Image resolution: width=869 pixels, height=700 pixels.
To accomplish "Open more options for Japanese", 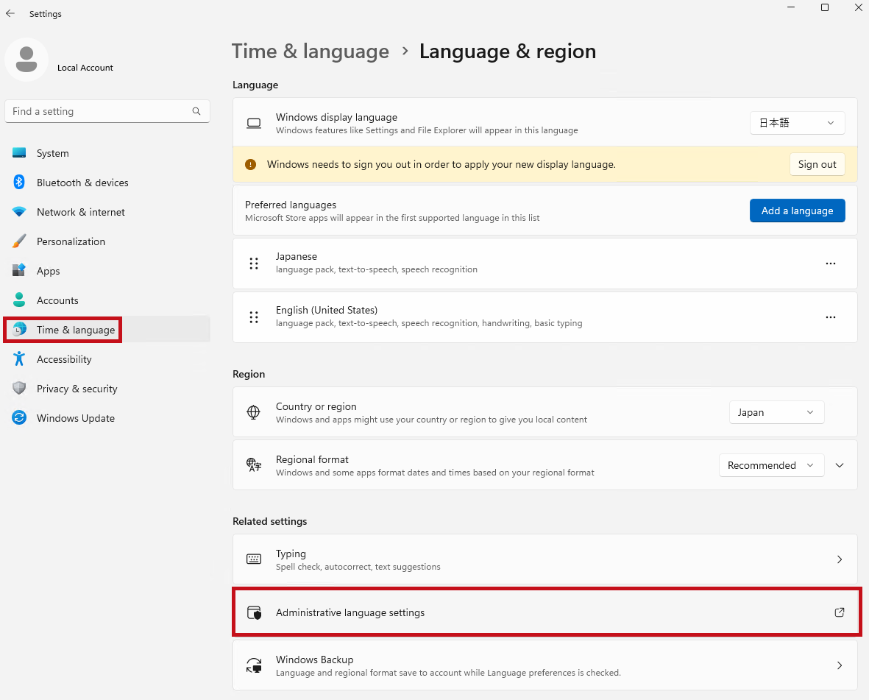I will point(830,264).
